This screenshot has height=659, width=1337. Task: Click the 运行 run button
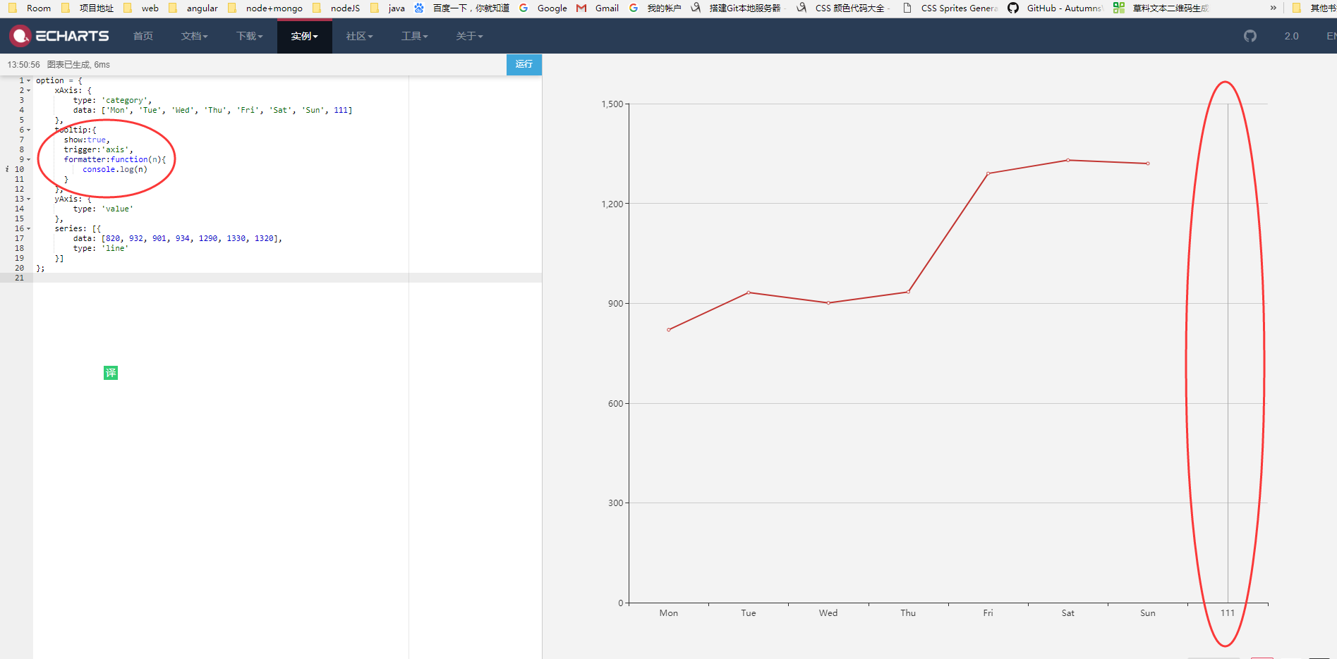click(524, 64)
